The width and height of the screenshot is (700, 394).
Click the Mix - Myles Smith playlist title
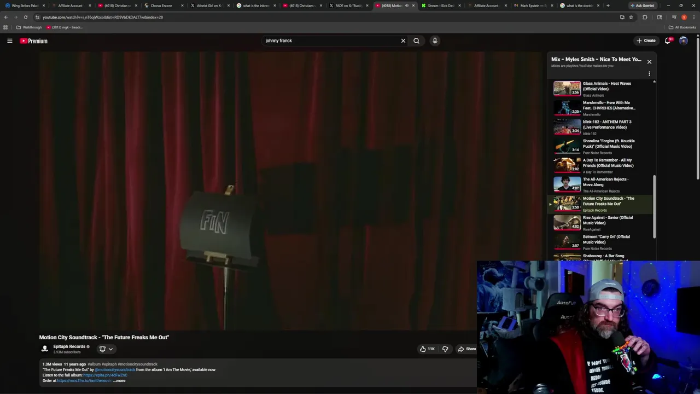coord(596,59)
